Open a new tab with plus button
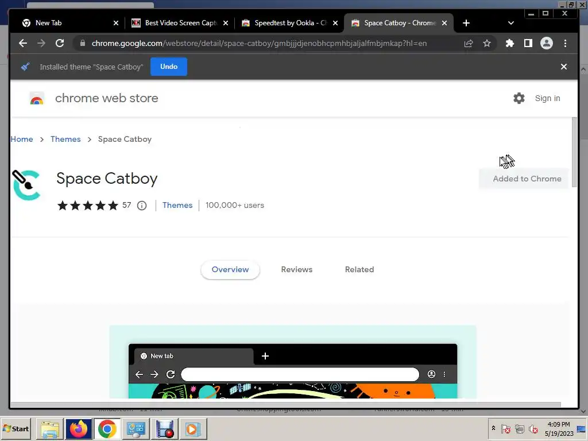The width and height of the screenshot is (588, 441). (x=466, y=23)
